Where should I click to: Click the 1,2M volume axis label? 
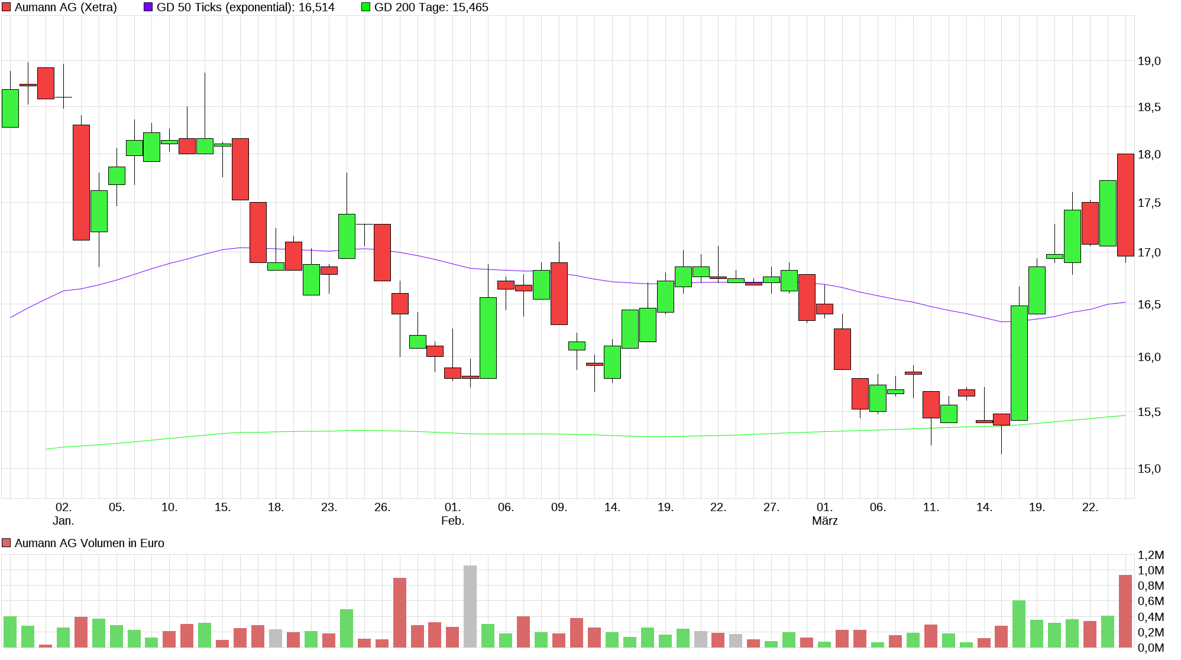(1151, 555)
